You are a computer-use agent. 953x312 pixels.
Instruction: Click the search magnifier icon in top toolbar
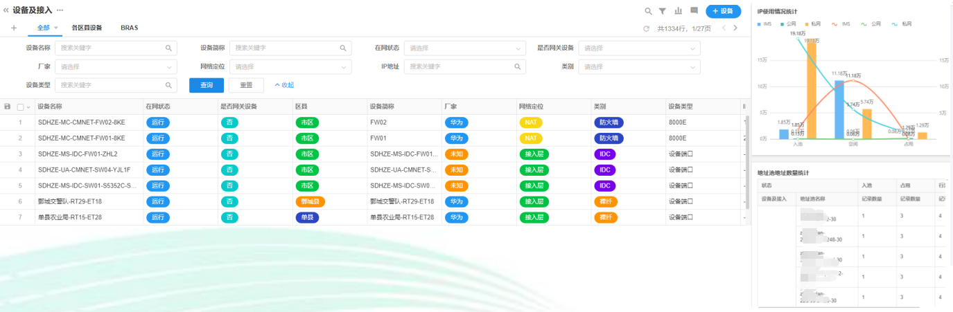[648, 11]
